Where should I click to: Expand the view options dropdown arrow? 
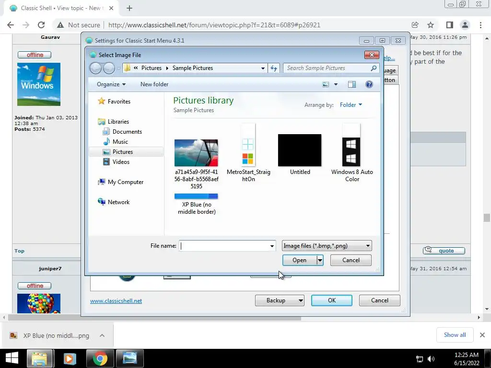(x=336, y=84)
